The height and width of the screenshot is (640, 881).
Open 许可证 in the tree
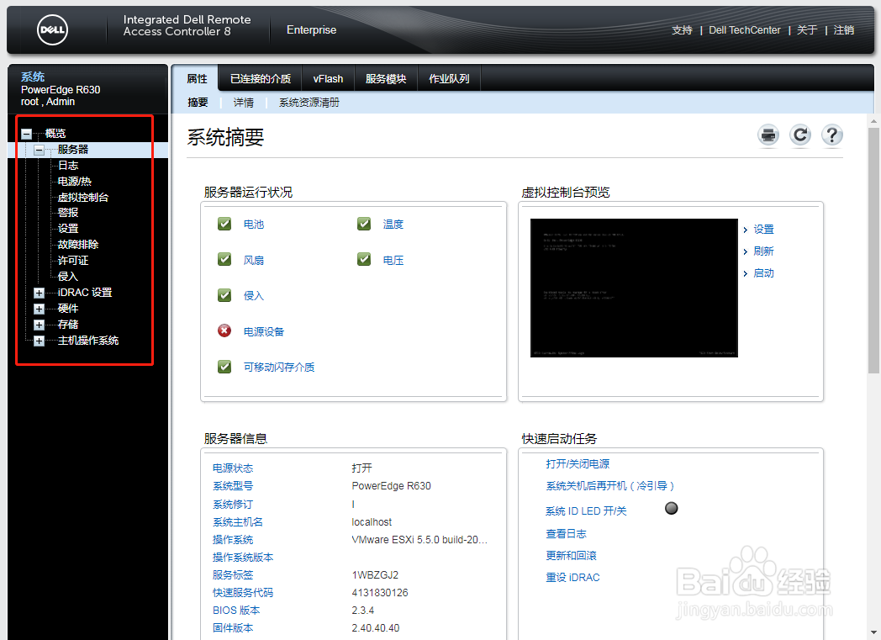pyautogui.click(x=73, y=260)
